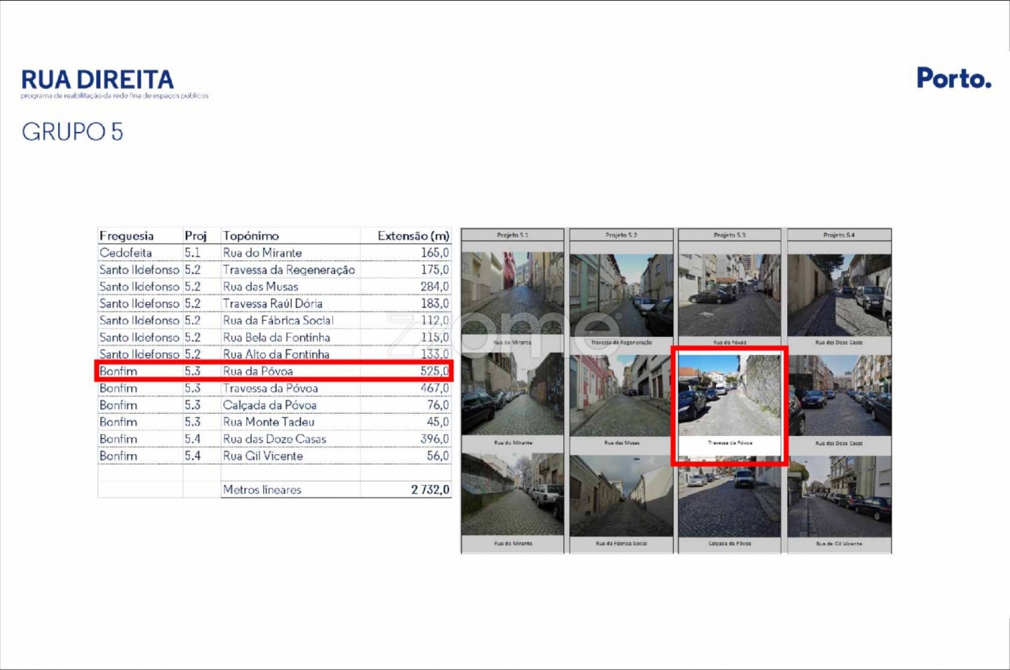Select the Projeto 5.3 column header

(729, 235)
